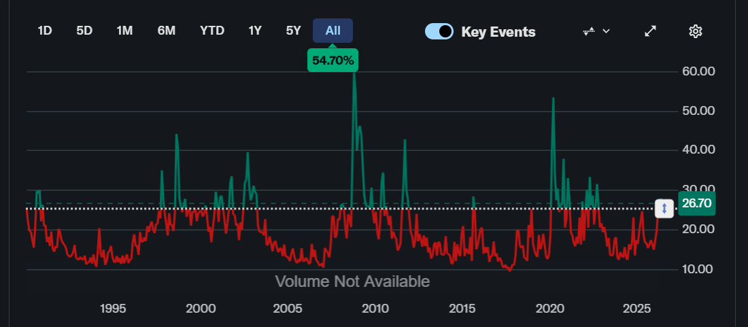Click the 2010 axis label

(x=376, y=309)
